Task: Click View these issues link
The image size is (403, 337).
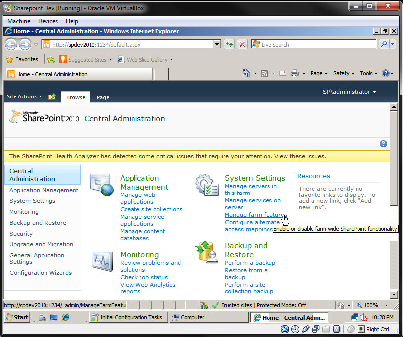Action: click(x=300, y=156)
